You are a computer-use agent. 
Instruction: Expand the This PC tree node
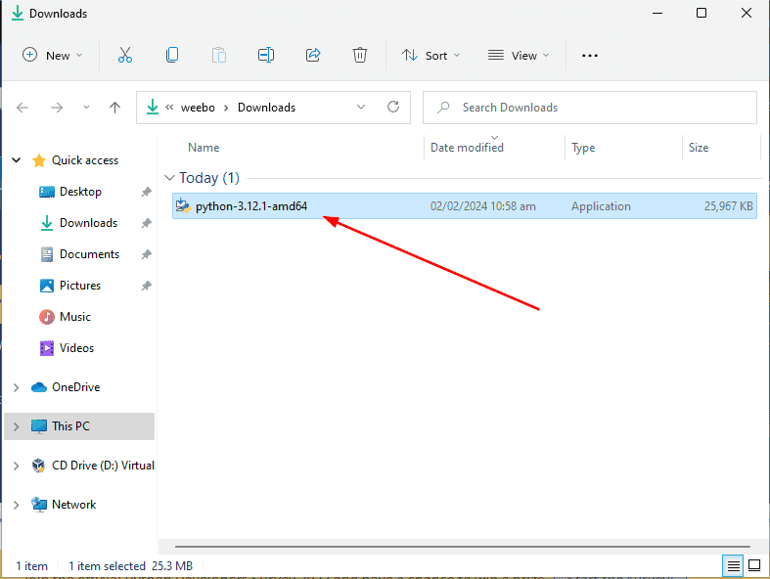pyautogui.click(x=17, y=426)
